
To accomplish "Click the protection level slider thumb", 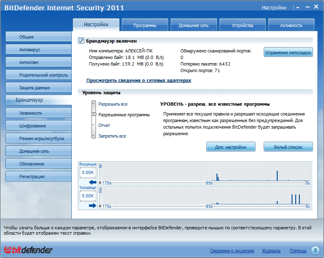I will tap(94, 114).
